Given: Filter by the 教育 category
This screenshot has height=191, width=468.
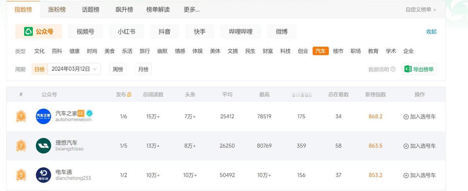Looking at the screenshot, I should pos(373,51).
